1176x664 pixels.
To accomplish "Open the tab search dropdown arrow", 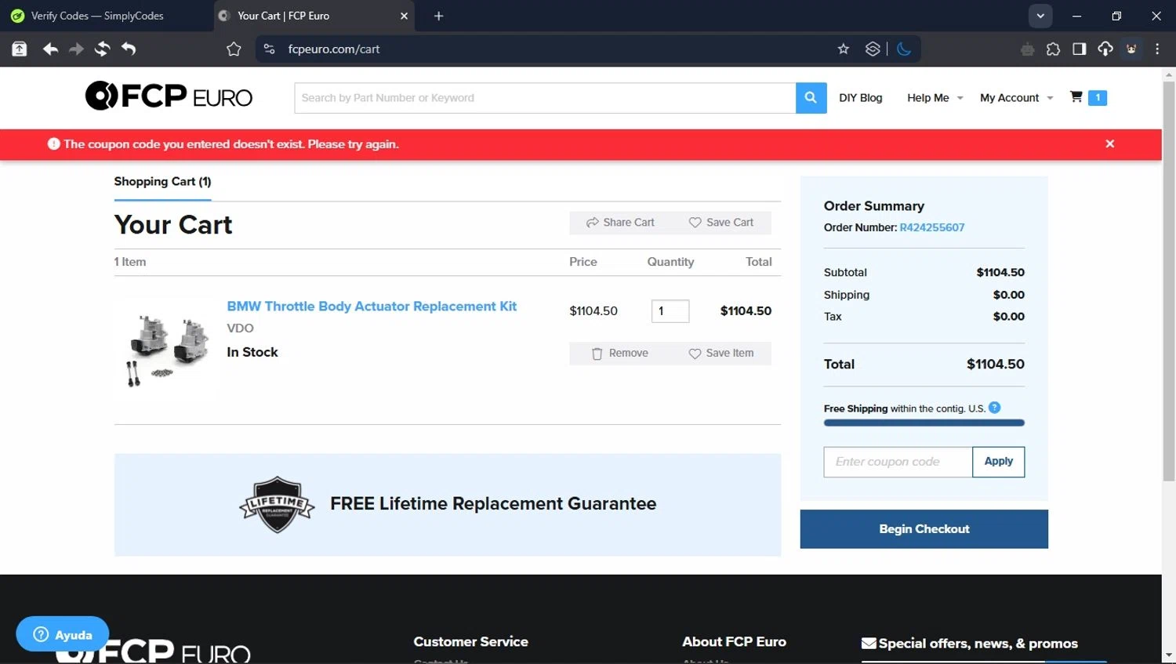I will point(1040,16).
